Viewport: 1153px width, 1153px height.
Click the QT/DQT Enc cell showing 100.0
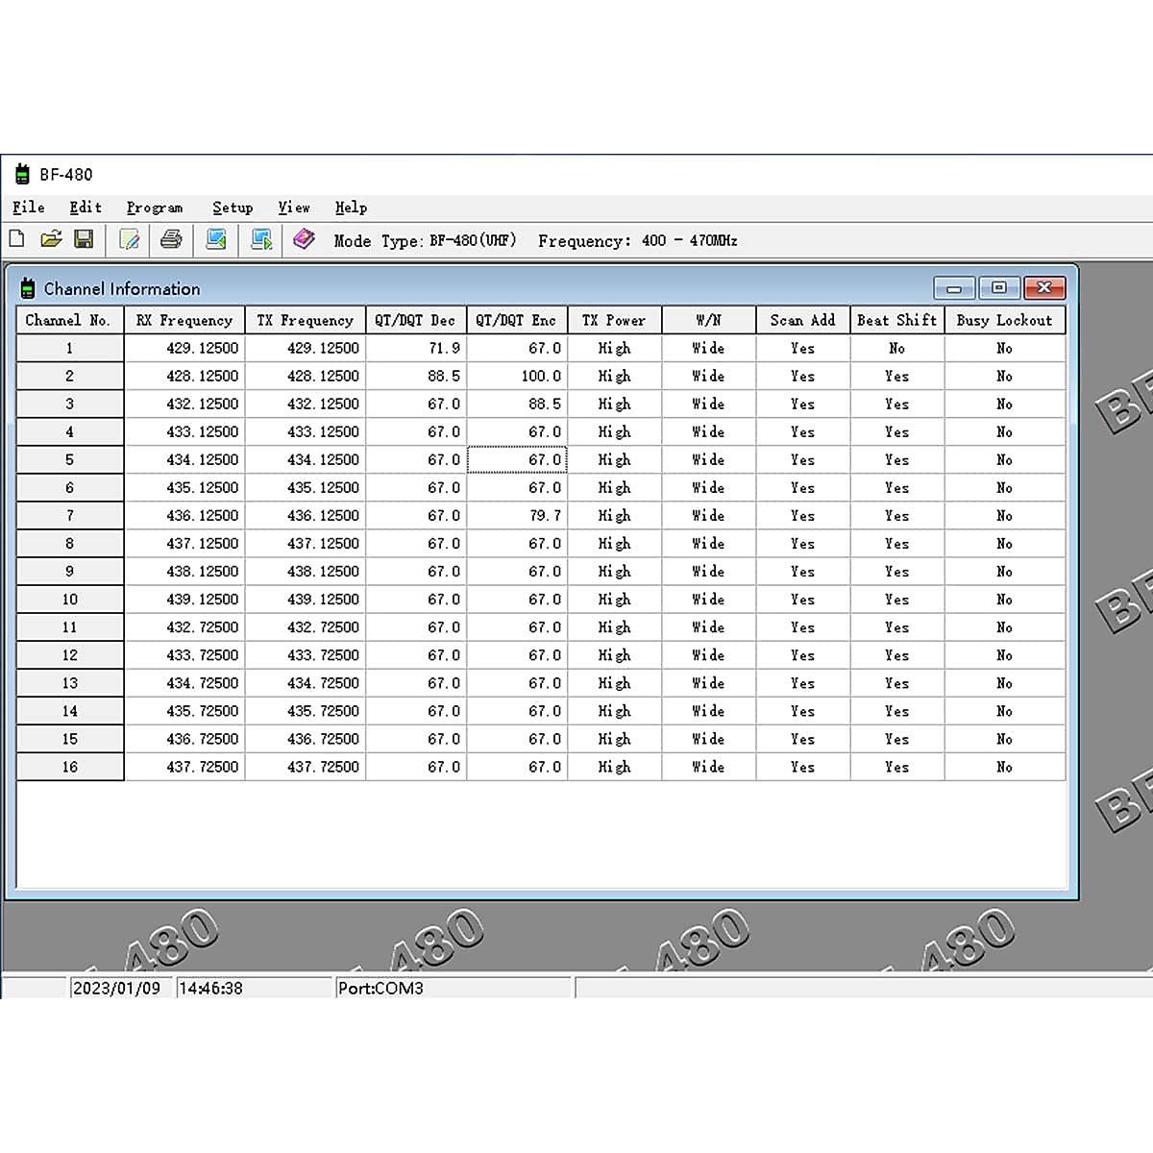(517, 376)
